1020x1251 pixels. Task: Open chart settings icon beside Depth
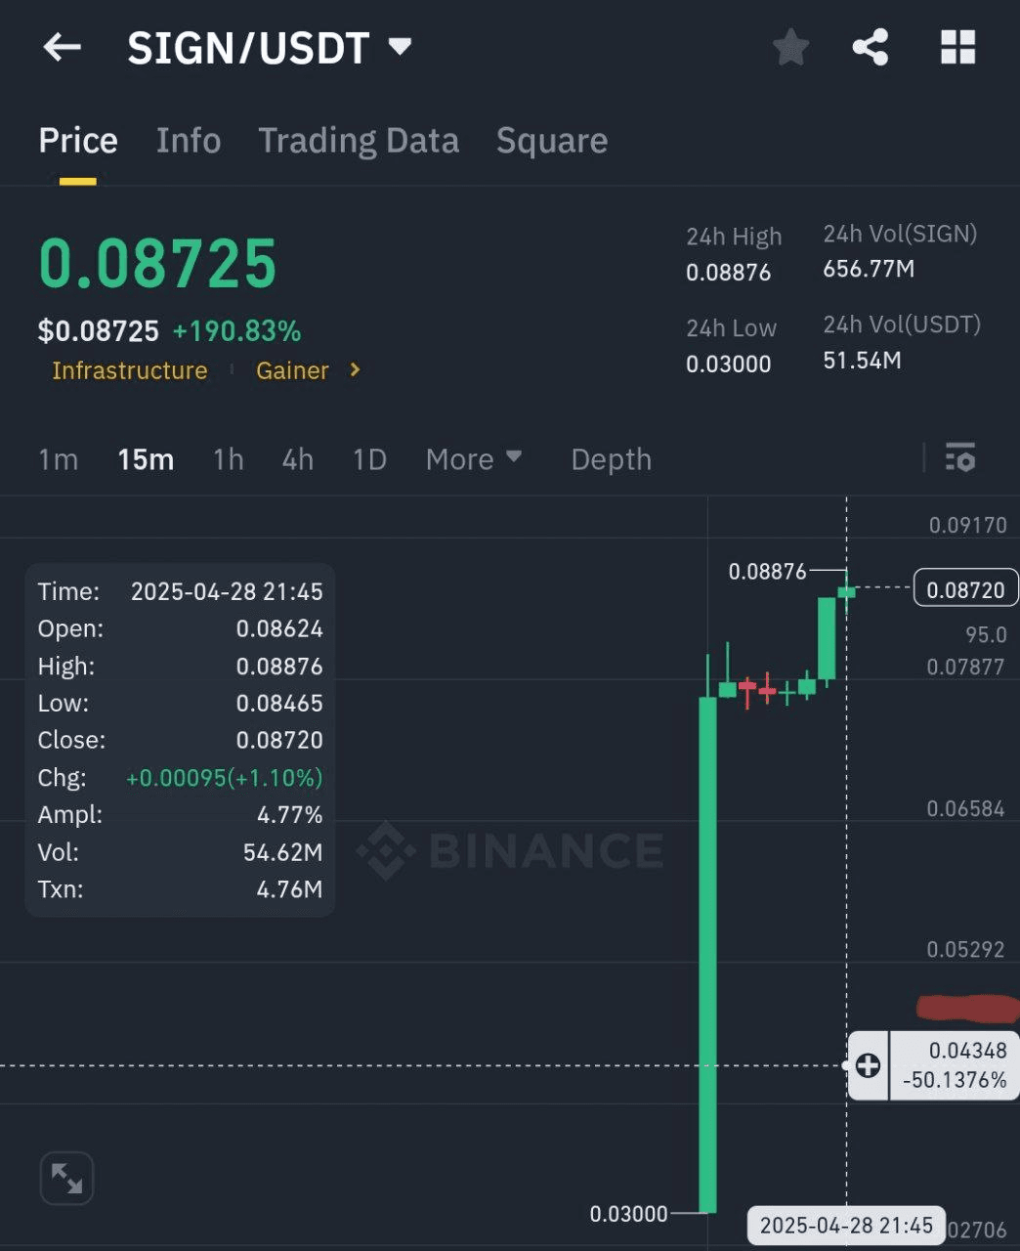959,457
